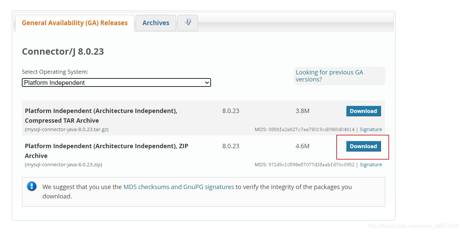Select the Connector/J 8.0.23 heading
The image size is (462, 232).
tap(63, 51)
